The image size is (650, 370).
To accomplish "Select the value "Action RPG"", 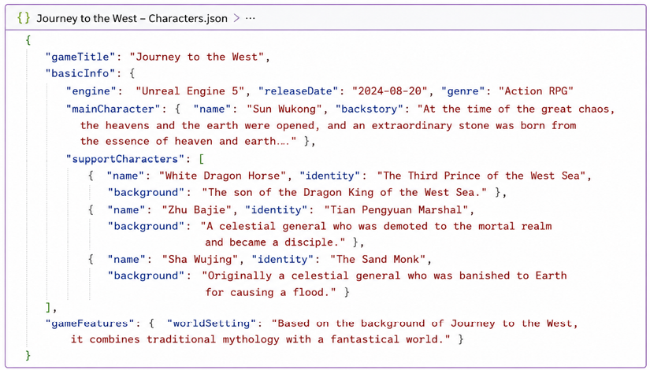I will (x=536, y=91).
